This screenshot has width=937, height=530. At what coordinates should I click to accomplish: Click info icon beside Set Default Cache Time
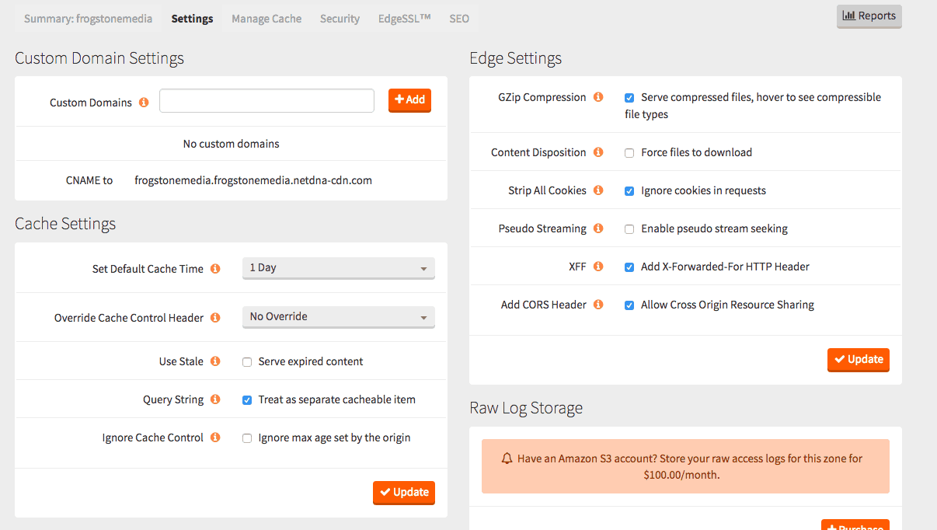point(215,269)
